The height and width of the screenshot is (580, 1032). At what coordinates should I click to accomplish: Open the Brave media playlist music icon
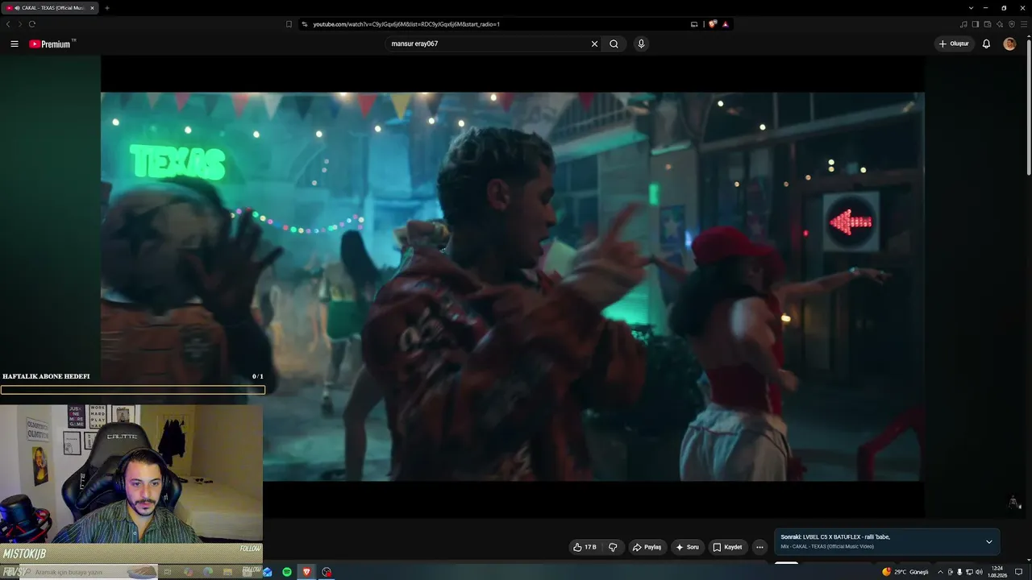(x=963, y=24)
